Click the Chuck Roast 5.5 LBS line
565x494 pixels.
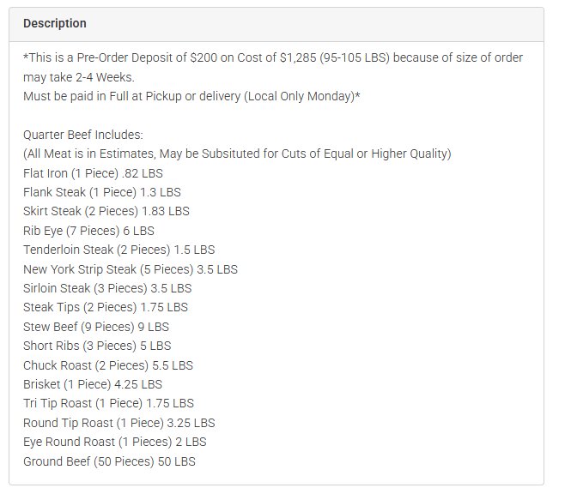[x=108, y=365]
